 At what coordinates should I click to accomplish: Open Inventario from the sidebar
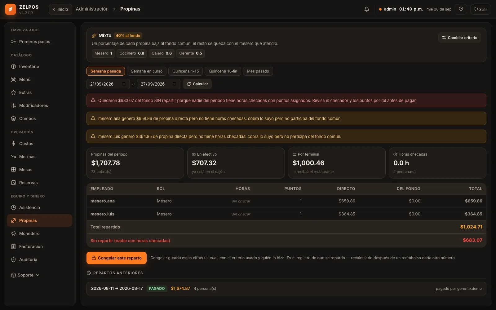coord(40,66)
